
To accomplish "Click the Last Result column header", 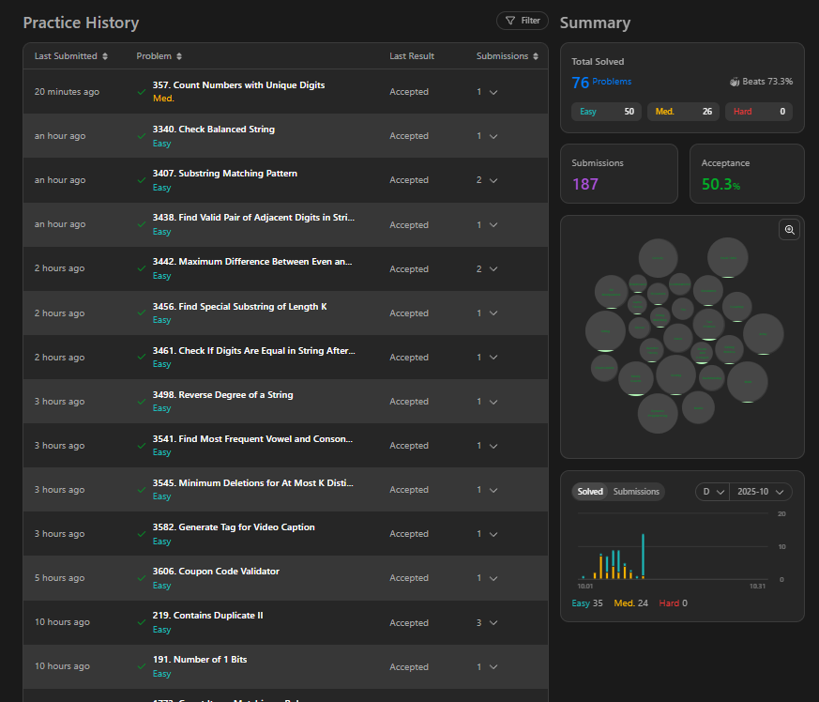I will pyautogui.click(x=412, y=56).
